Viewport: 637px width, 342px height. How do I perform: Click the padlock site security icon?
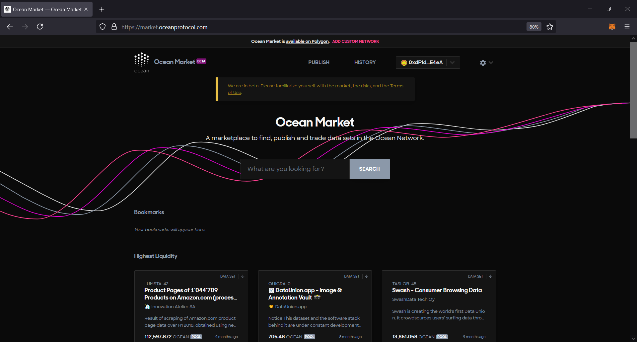tap(114, 27)
